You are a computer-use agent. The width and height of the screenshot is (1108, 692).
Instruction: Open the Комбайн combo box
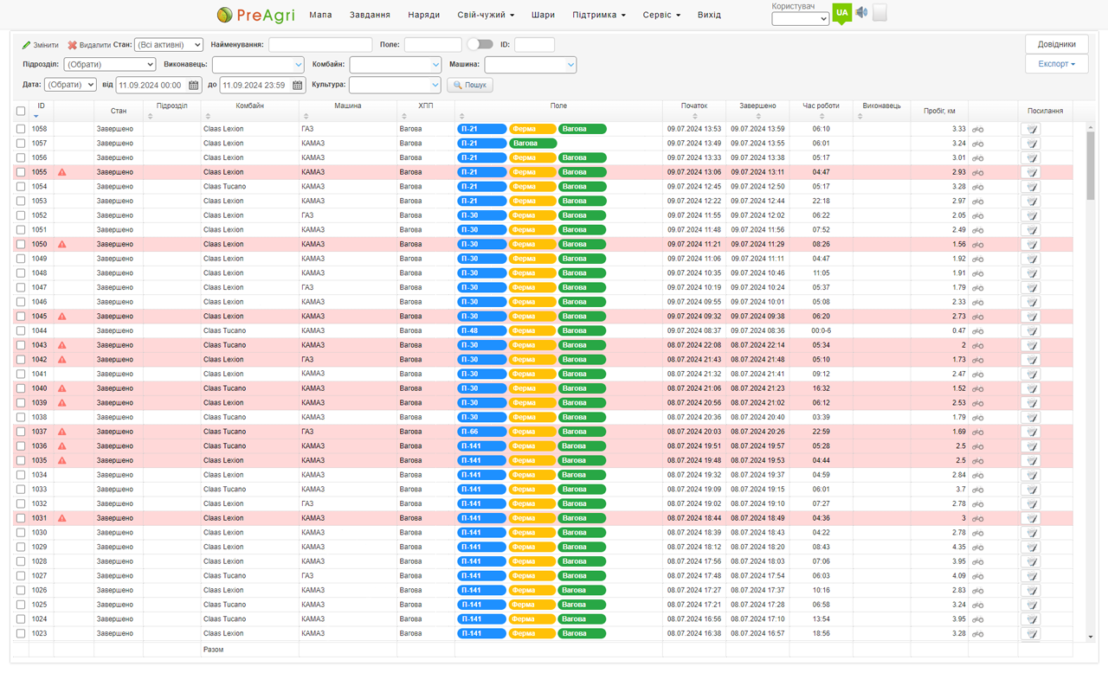click(x=396, y=64)
